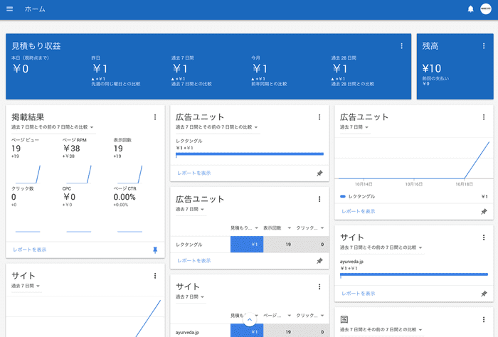Click レポートを表示 in 広告ユニット bar card

[x=194, y=173]
